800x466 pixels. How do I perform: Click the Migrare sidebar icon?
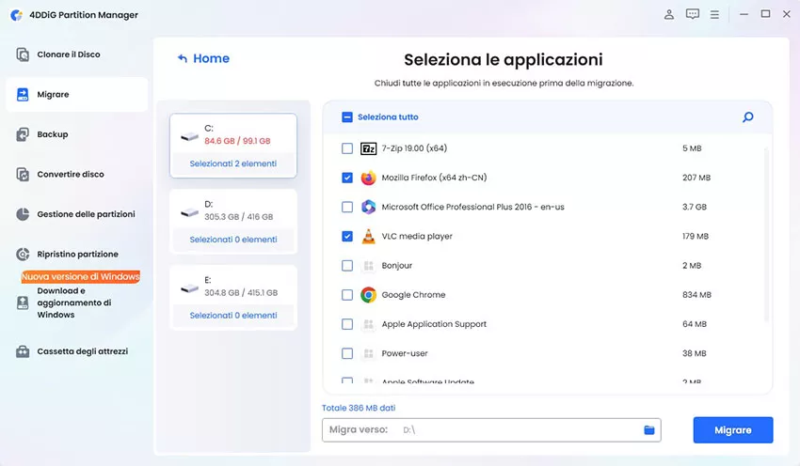pos(23,94)
